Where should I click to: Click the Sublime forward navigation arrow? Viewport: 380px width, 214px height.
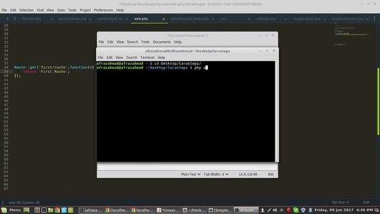tap(15, 18)
